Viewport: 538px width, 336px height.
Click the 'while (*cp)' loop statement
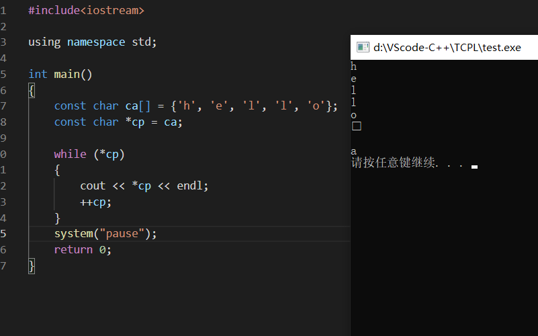pos(89,154)
